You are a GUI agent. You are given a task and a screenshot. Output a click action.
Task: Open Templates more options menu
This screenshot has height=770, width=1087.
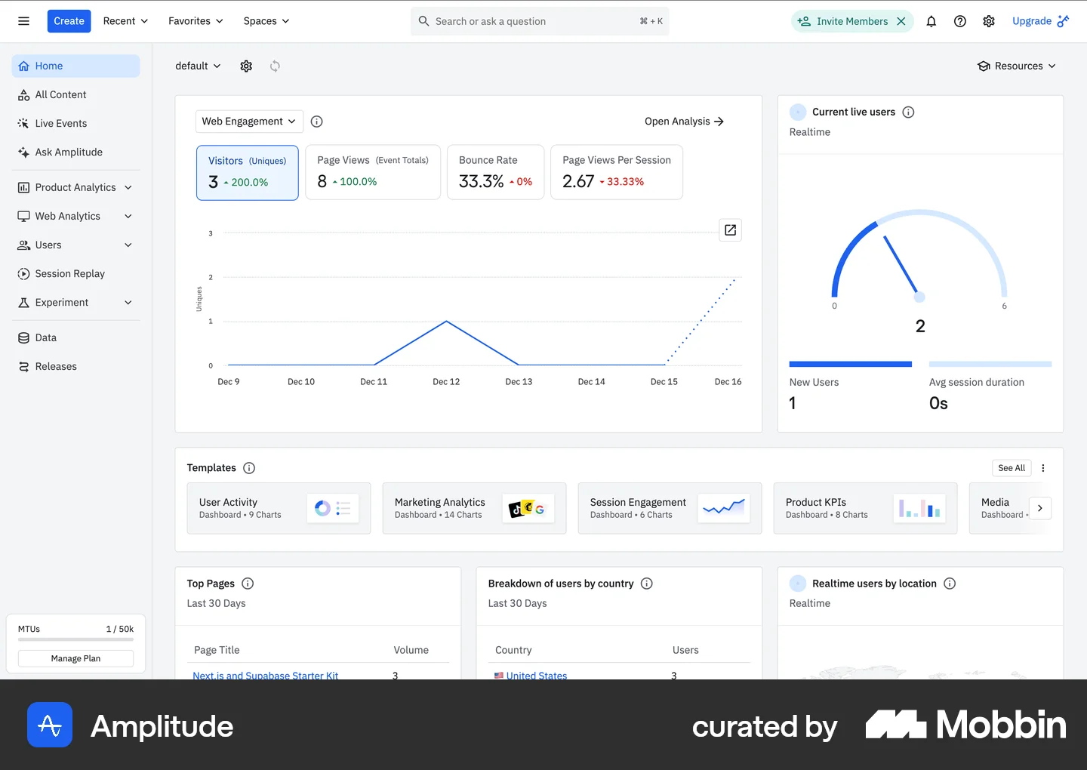coord(1043,468)
